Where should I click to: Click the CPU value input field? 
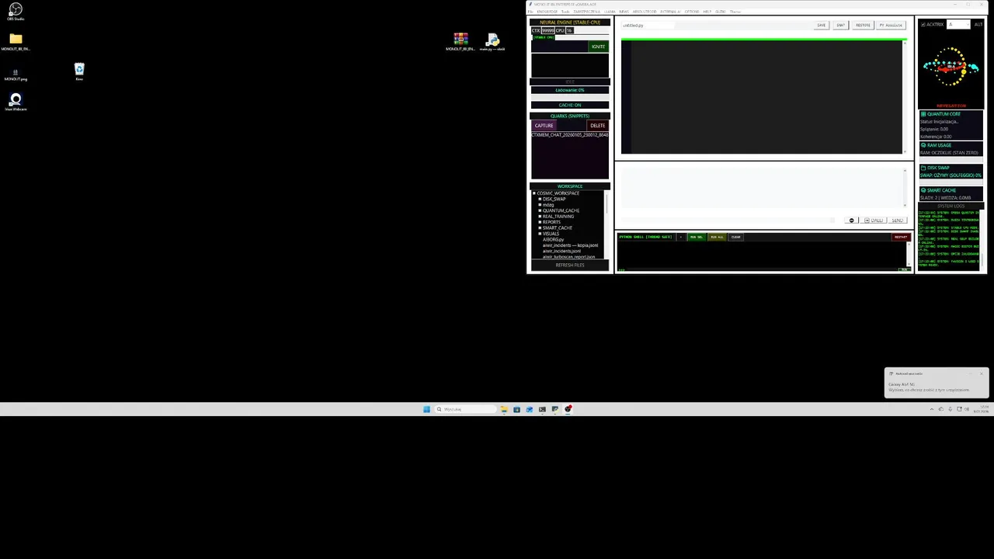(x=569, y=30)
